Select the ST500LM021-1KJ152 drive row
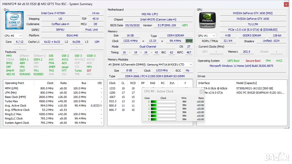This screenshot has width=292, height=164. pos(242,88)
